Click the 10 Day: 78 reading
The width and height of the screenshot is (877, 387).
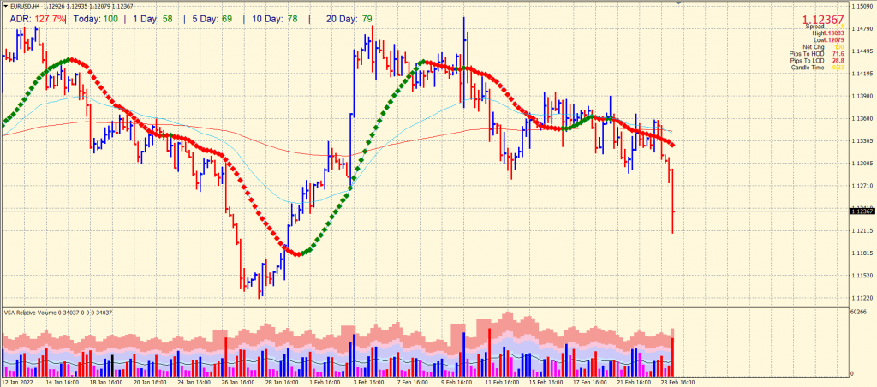(x=274, y=19)
